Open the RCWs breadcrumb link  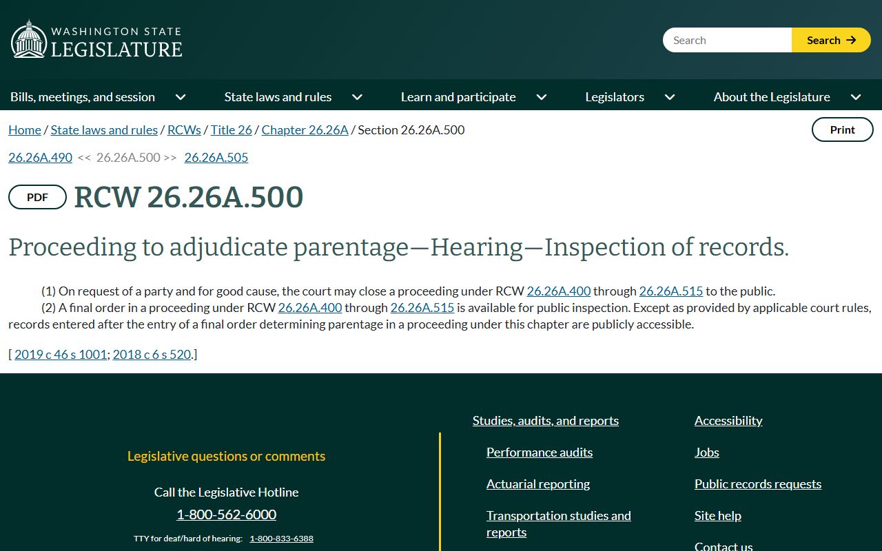click(184, 129)
